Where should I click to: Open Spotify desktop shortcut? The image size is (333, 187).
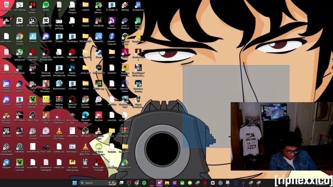click(46, 6)
